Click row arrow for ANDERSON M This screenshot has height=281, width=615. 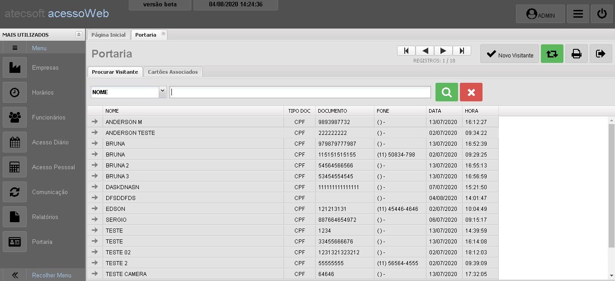95,122
